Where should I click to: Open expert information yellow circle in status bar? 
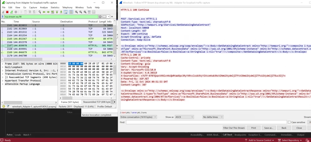coord(3,106)
